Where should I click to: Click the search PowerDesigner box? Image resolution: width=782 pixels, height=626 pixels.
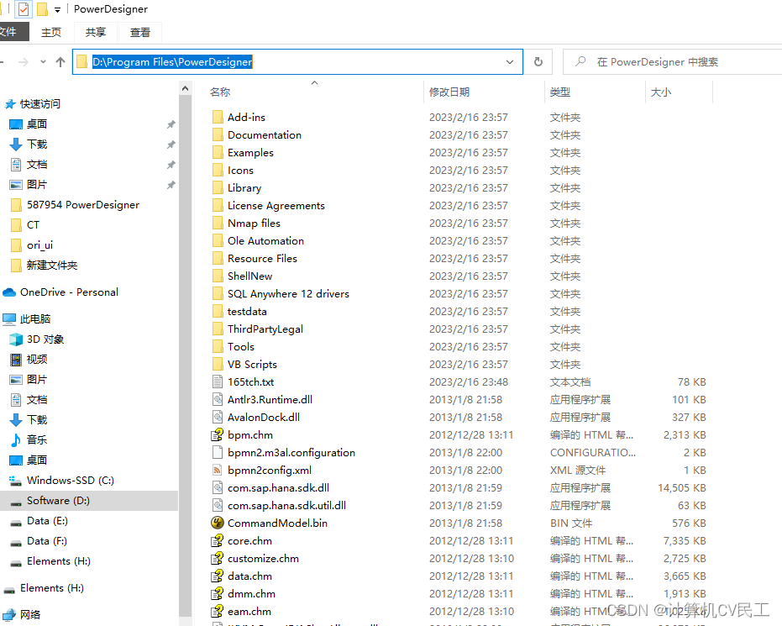pyautogui.click(x=672, y=62)
